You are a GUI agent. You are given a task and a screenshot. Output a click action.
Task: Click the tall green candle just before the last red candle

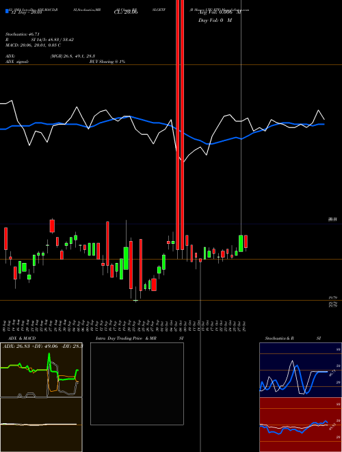click(x=241, y=244)
